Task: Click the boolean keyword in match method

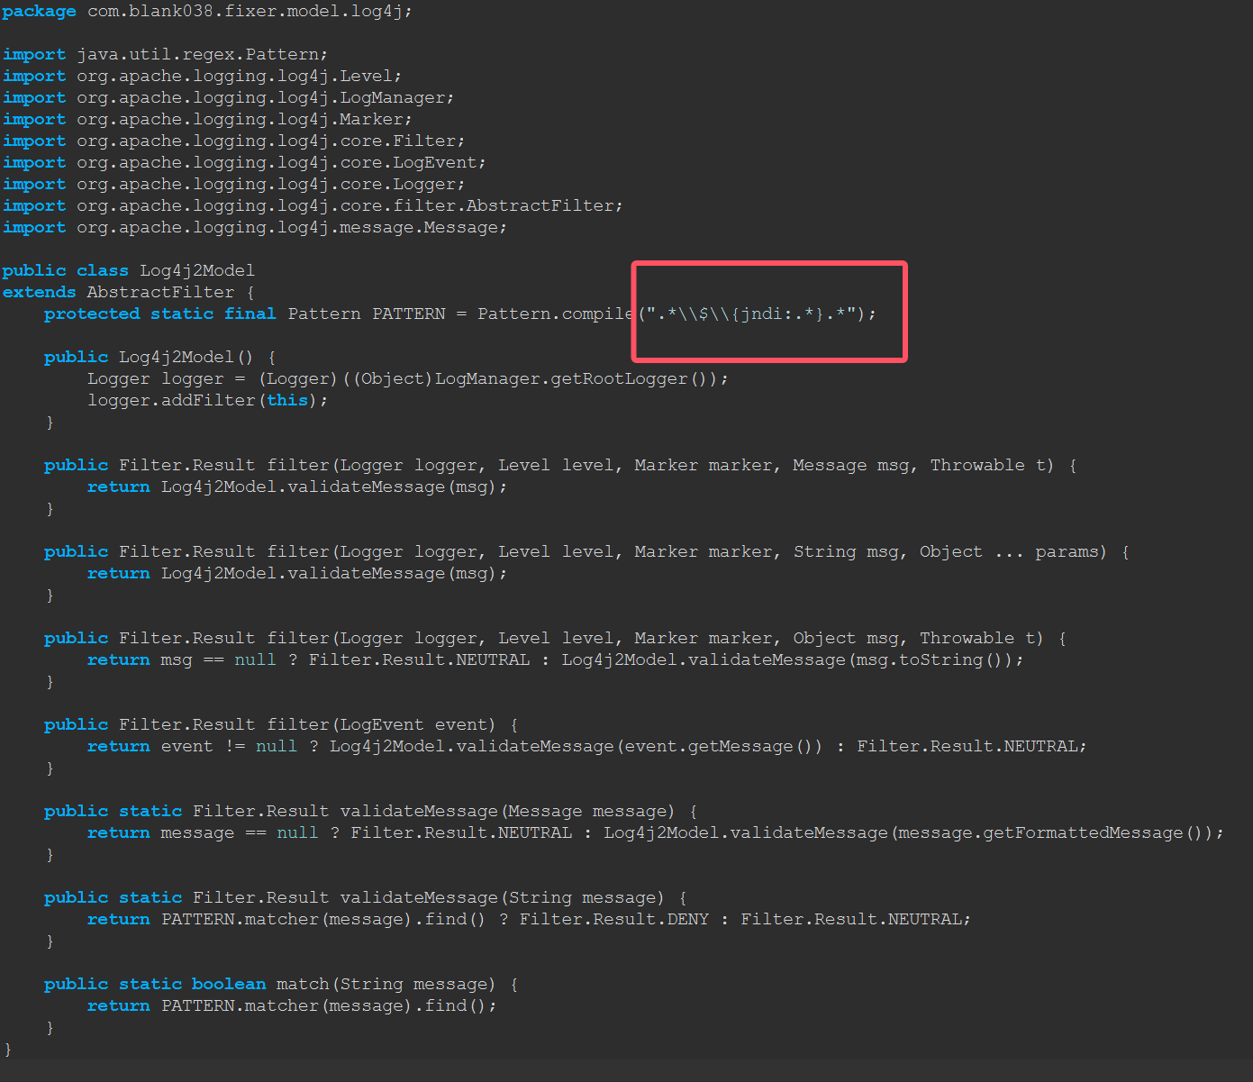Action: pyautogui.click(x=229, y=985)
